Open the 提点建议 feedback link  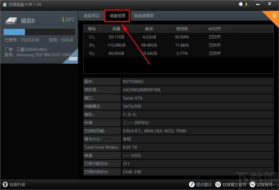click(x=204, y=185)
